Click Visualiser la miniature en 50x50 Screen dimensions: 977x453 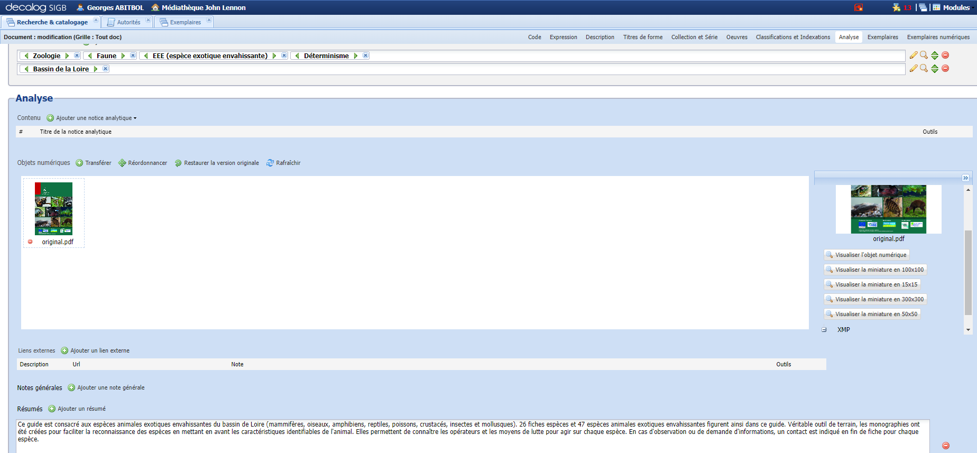872,314
